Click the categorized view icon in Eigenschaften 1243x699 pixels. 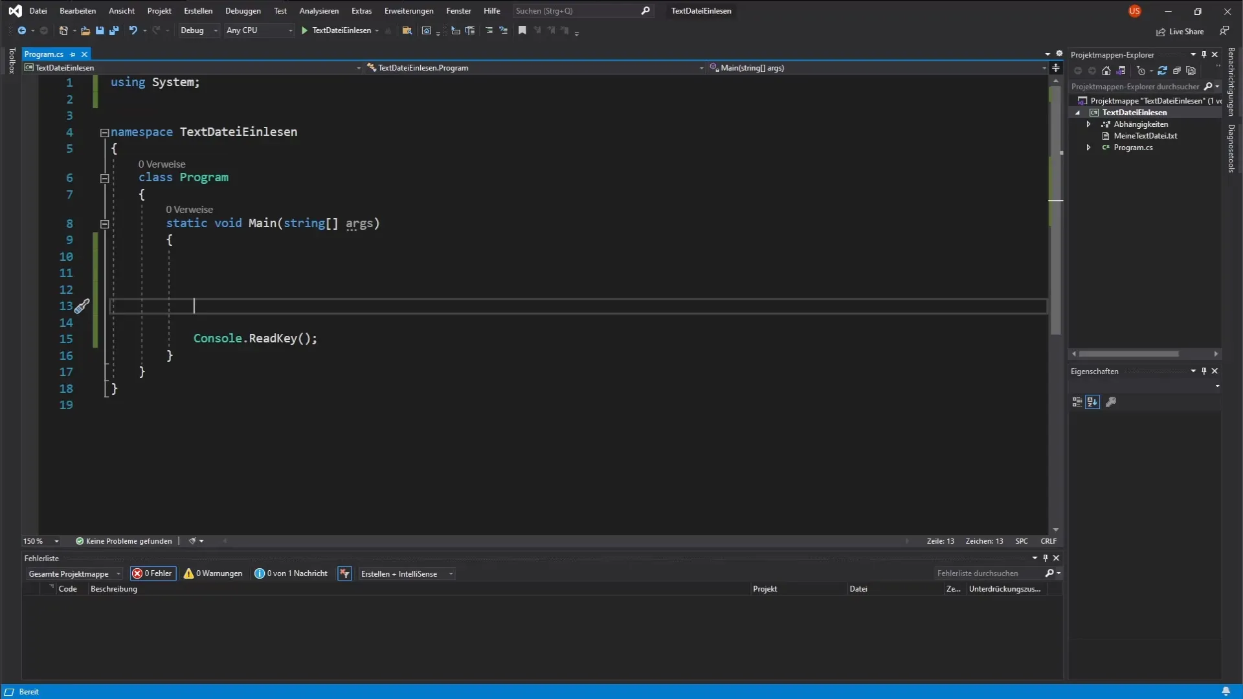[x=1077, y=402]
